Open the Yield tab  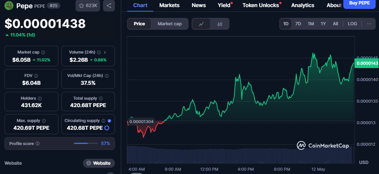pyautogui.click(x=224, y=5)
